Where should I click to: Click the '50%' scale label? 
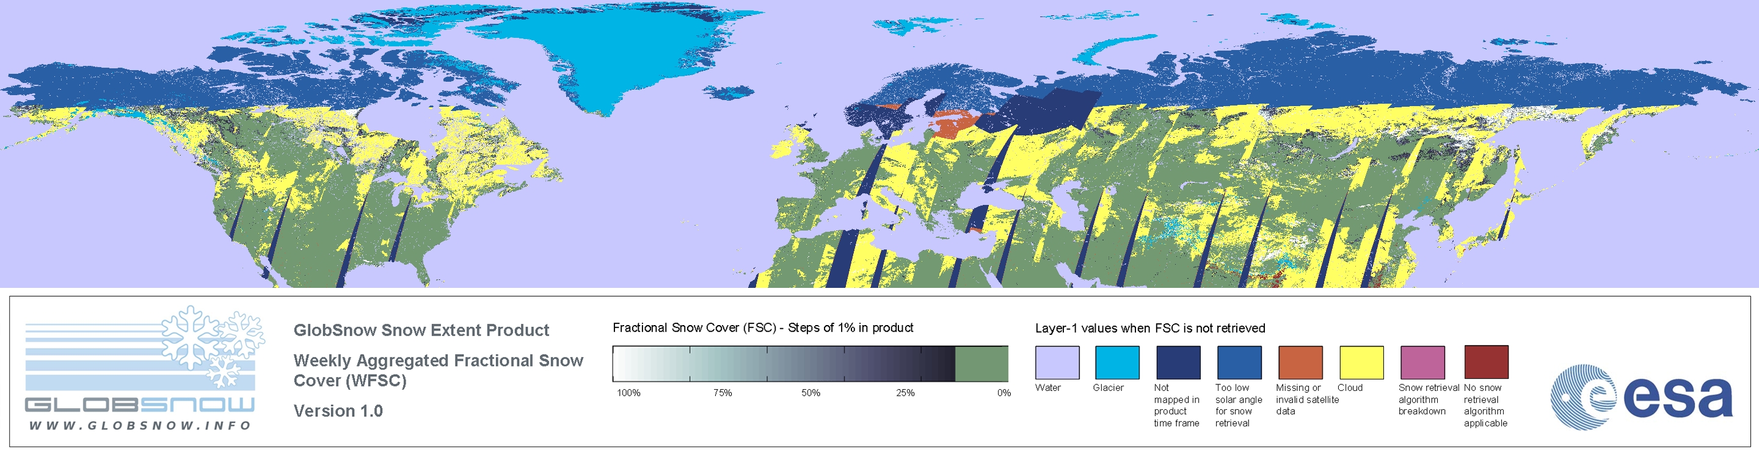pos(810,393)
